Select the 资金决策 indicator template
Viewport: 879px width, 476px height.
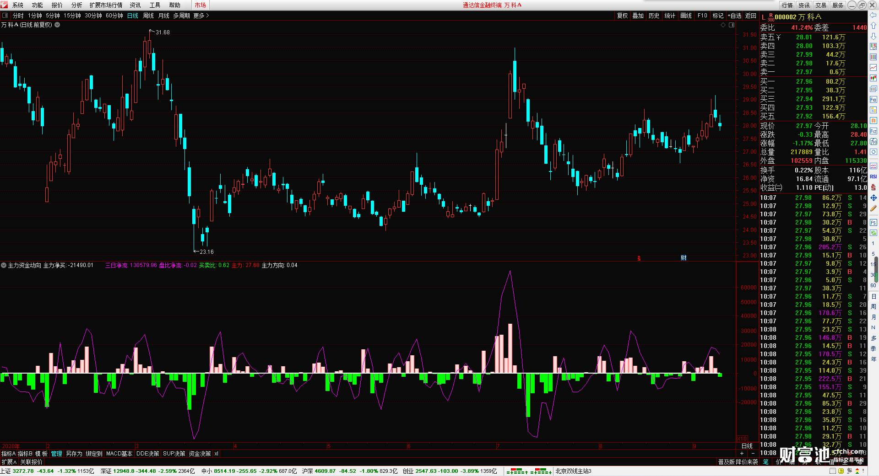click(x=200, y=454)
